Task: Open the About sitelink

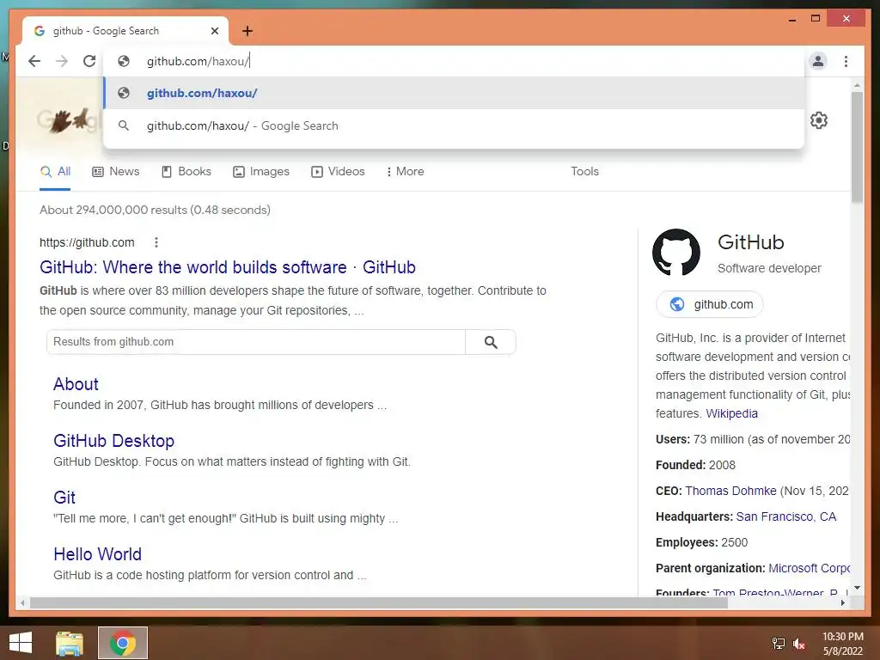Action: point(76,384)
